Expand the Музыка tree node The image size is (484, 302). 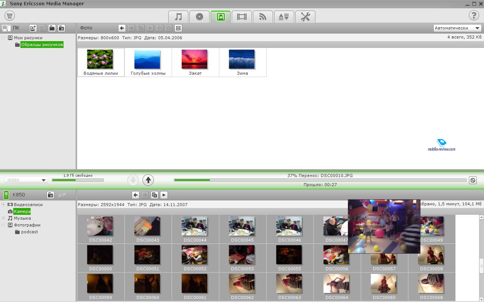[3, 218]
